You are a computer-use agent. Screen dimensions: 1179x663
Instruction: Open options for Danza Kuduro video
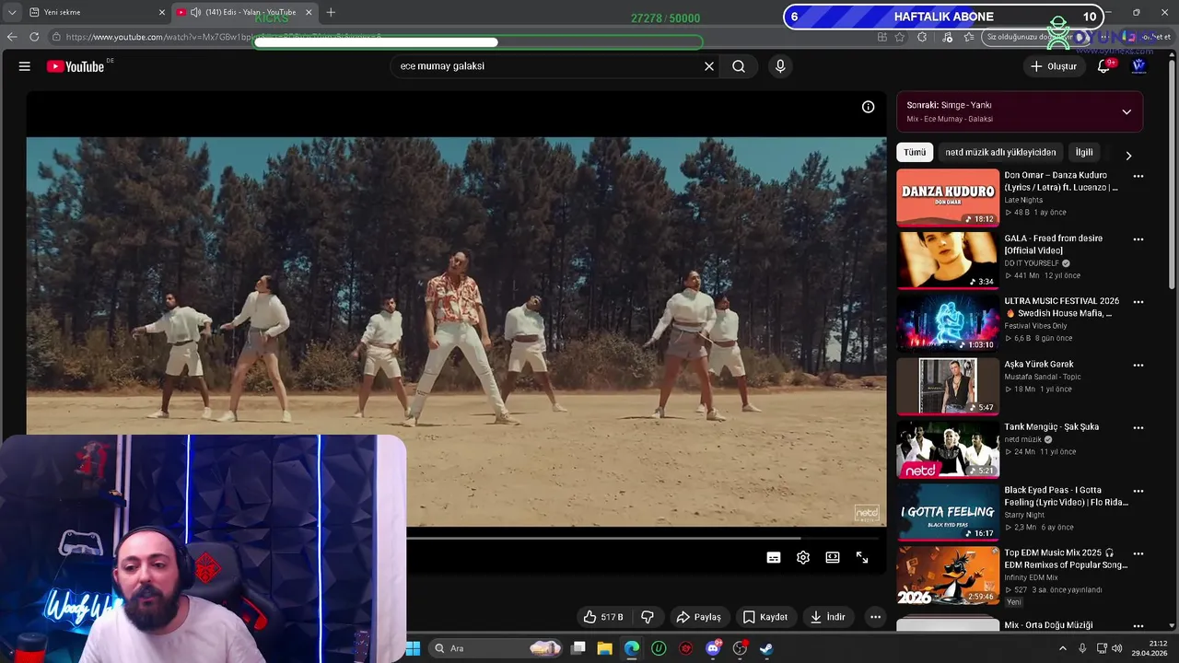coord(1138,176)
